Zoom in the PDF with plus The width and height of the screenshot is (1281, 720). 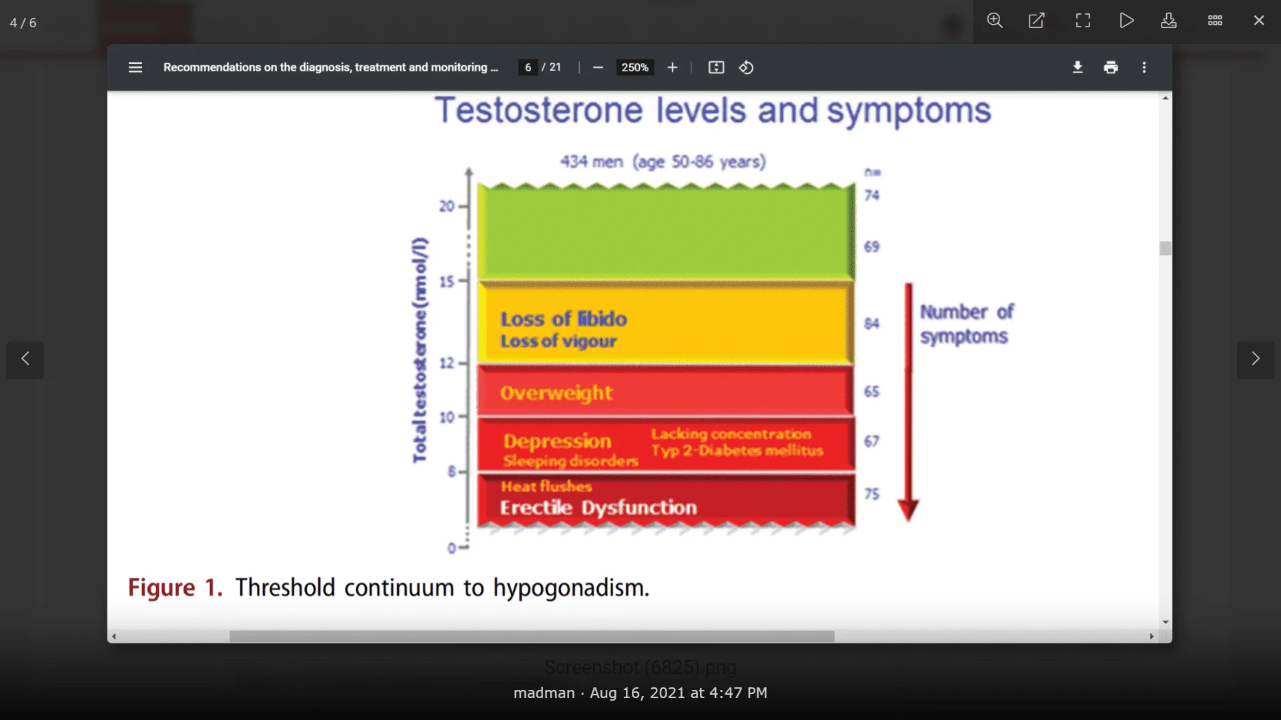pos(673,67)
